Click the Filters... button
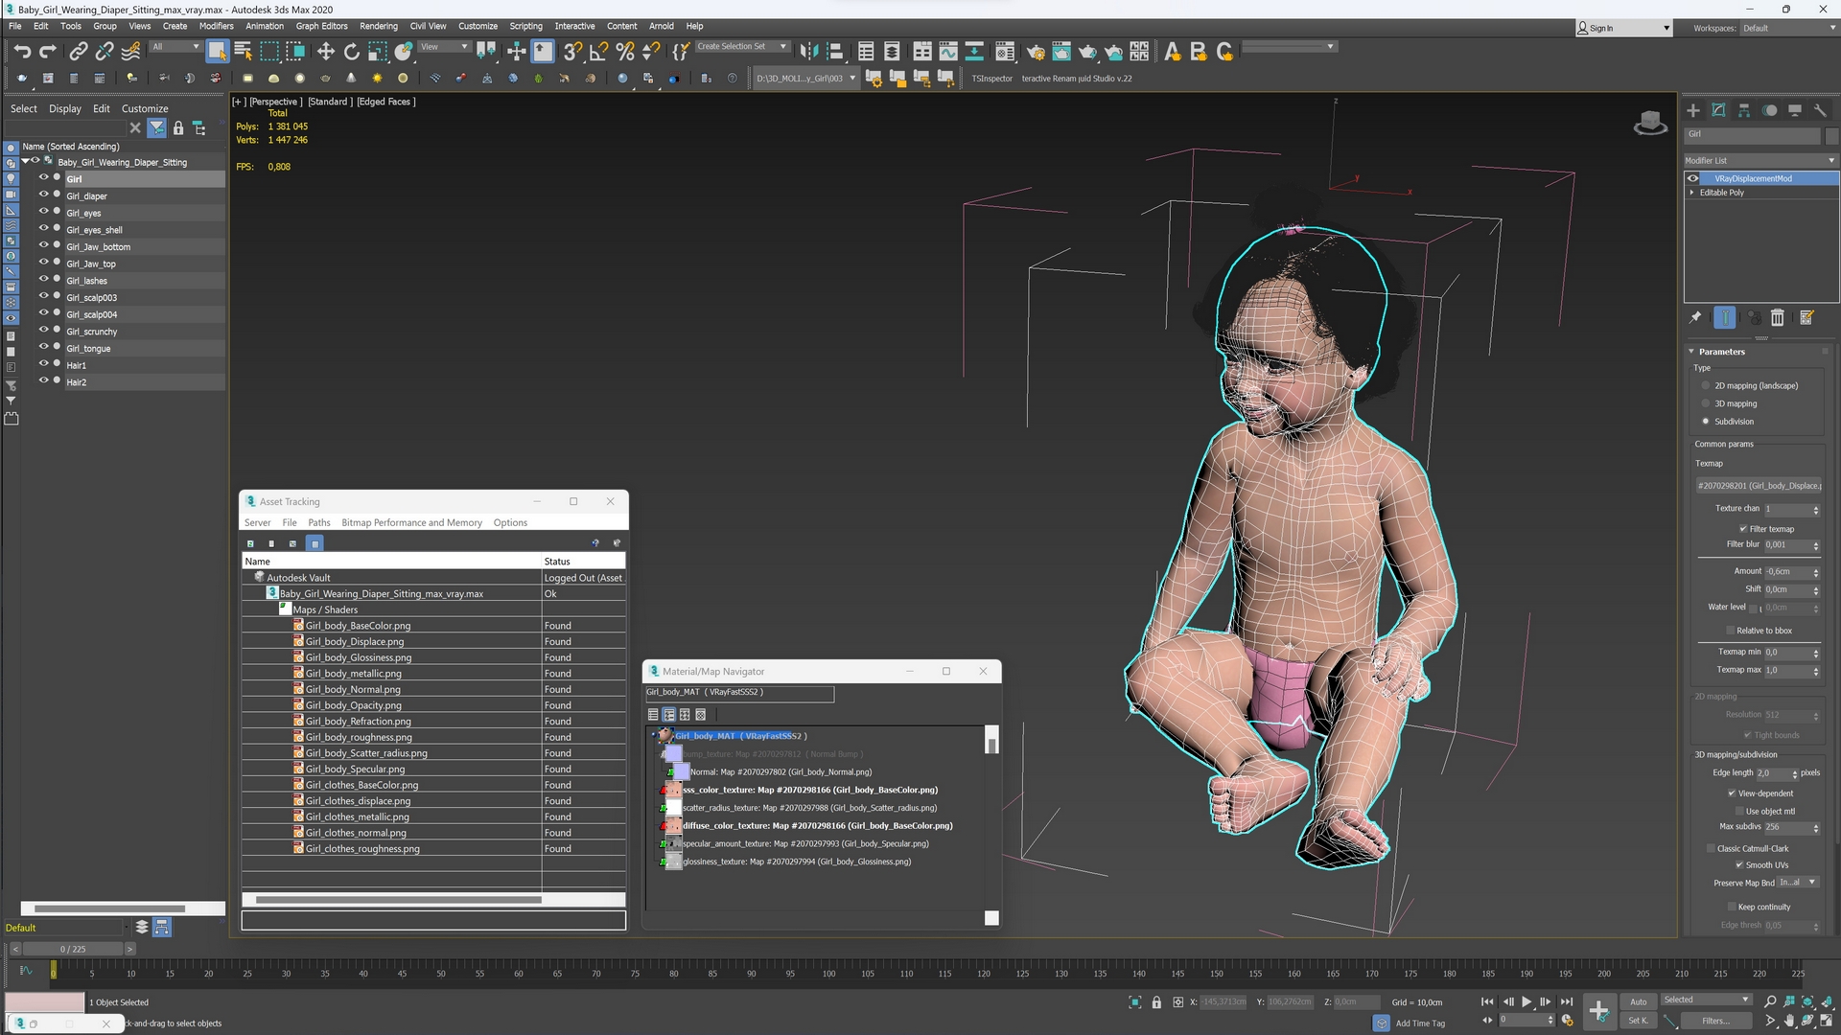Screen dimensions: 1841x1035 coord(1716,1021)
